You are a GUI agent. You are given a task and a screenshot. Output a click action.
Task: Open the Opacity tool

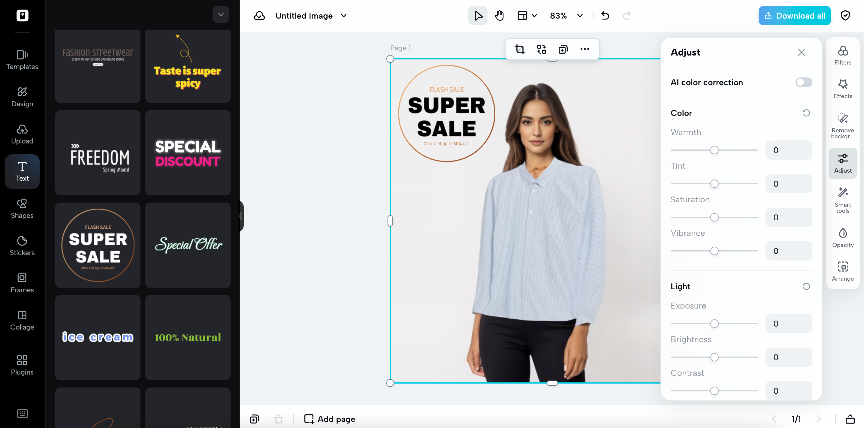(x=842, y=238)
